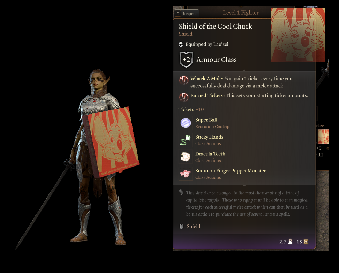Click the item weight icon
The image size is (339, 273).
[290, 242]
